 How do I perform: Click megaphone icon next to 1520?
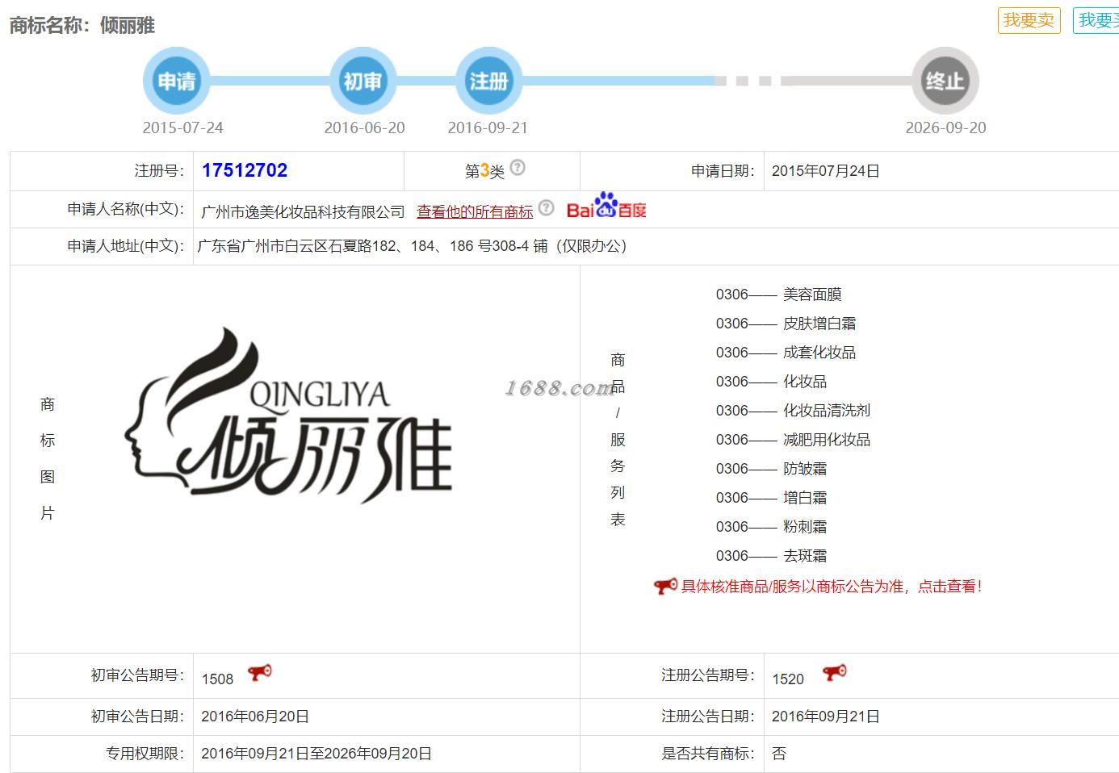(835, 672)
